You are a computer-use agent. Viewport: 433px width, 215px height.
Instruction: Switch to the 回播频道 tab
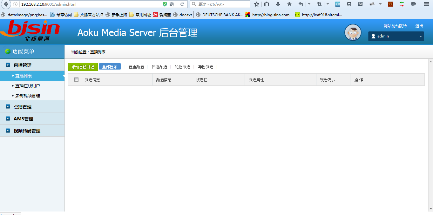tap(159, 67)
